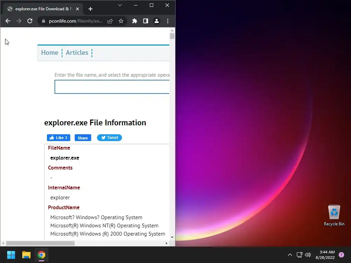
Task: Minimize the Chrome window
Action: [136, 5]
